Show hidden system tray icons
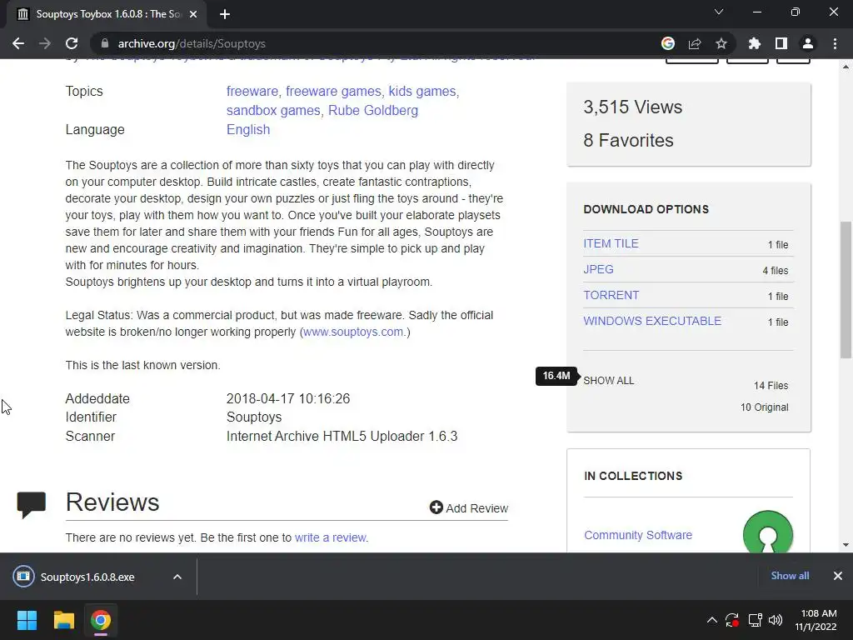This screenshot has width=853, height=640. click(711, 620)
